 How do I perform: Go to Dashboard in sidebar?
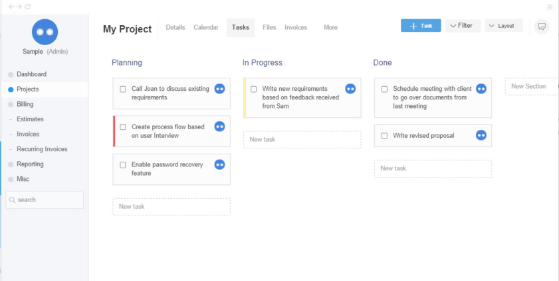[31, 74]
